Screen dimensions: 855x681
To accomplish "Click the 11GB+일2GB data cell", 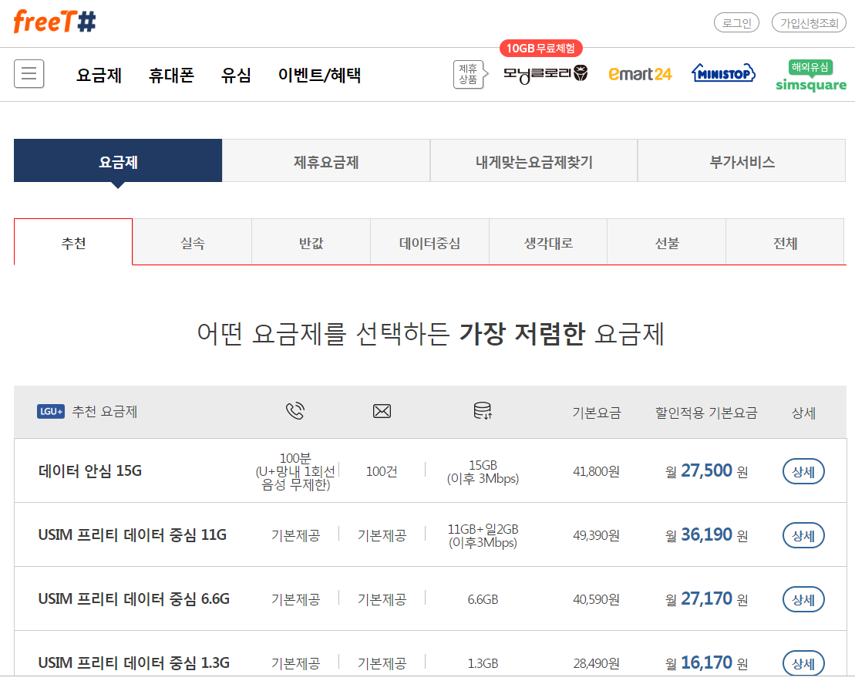I will click(483, 535).
